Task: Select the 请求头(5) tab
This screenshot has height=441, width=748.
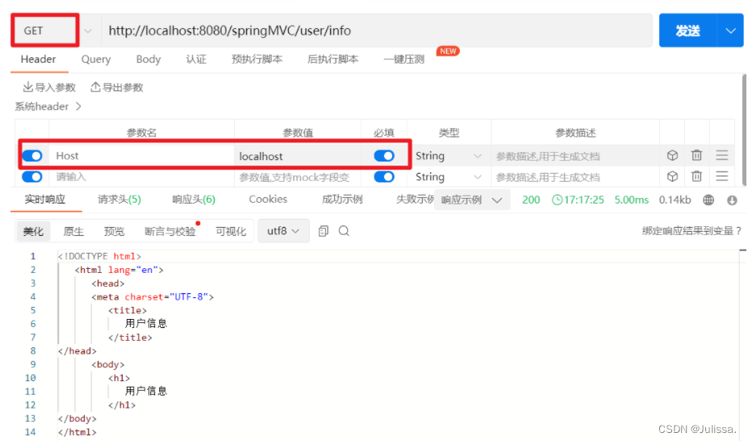Action: click(x=119, y=199)
